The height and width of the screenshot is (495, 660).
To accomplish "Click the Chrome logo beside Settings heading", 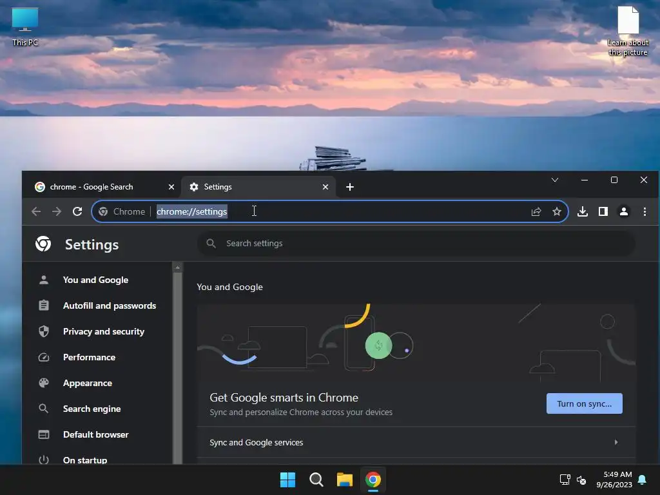I will click(43, 244).
